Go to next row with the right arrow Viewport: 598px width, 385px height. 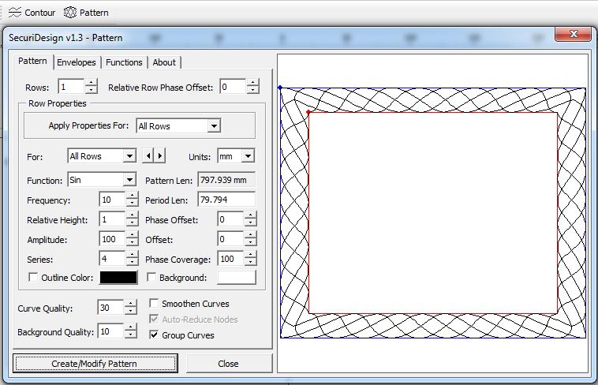pyautogui.click(x=160, y=155)
